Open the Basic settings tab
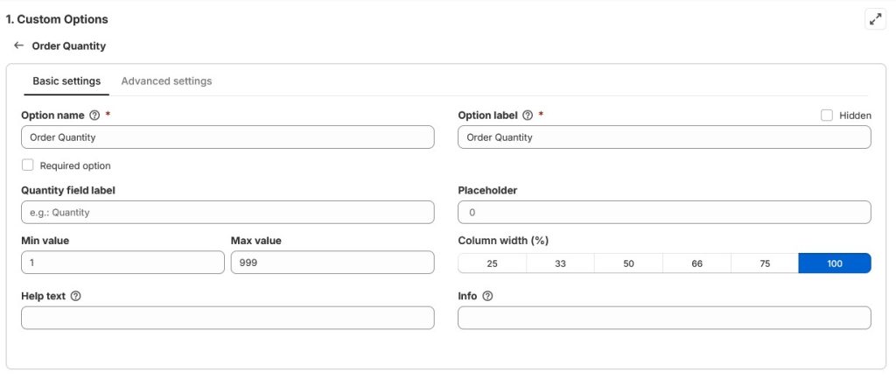 [x=66, y=81]
